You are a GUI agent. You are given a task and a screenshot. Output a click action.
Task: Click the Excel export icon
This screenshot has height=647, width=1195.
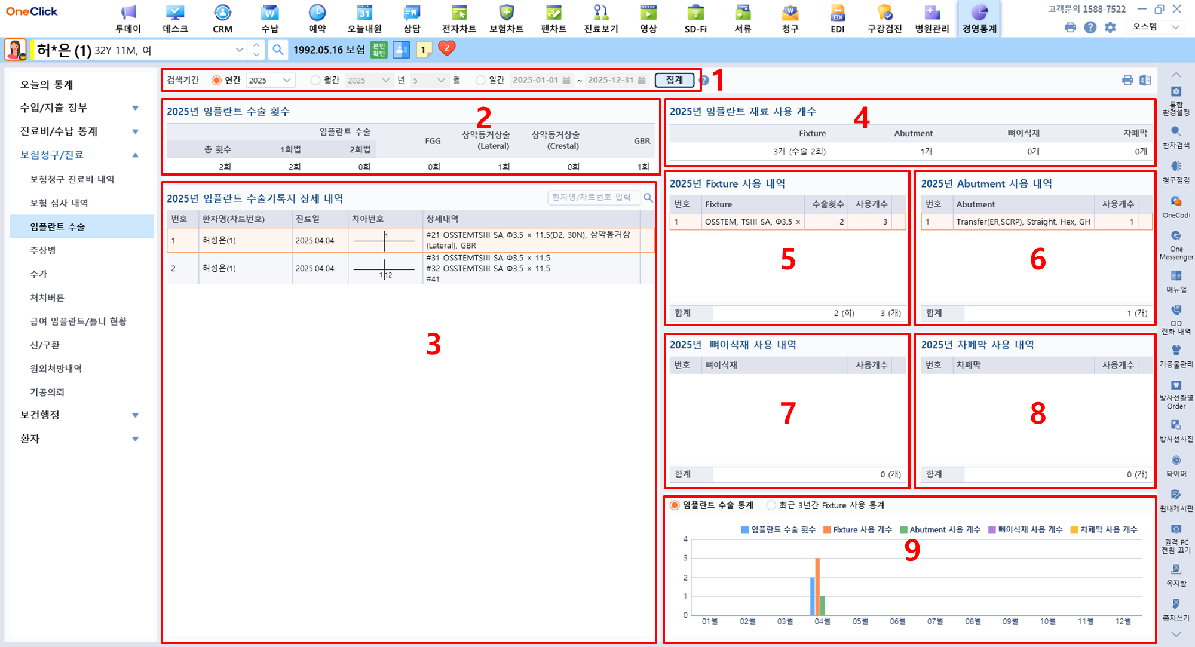1145,80
